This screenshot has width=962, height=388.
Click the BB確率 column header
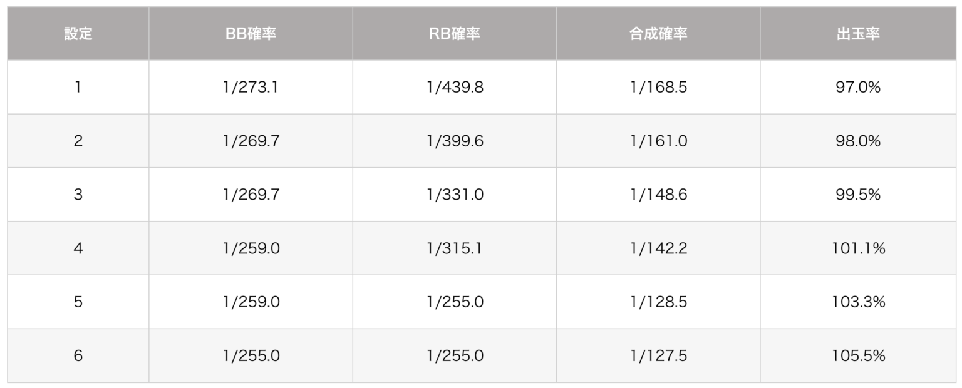tap(251, 34)
